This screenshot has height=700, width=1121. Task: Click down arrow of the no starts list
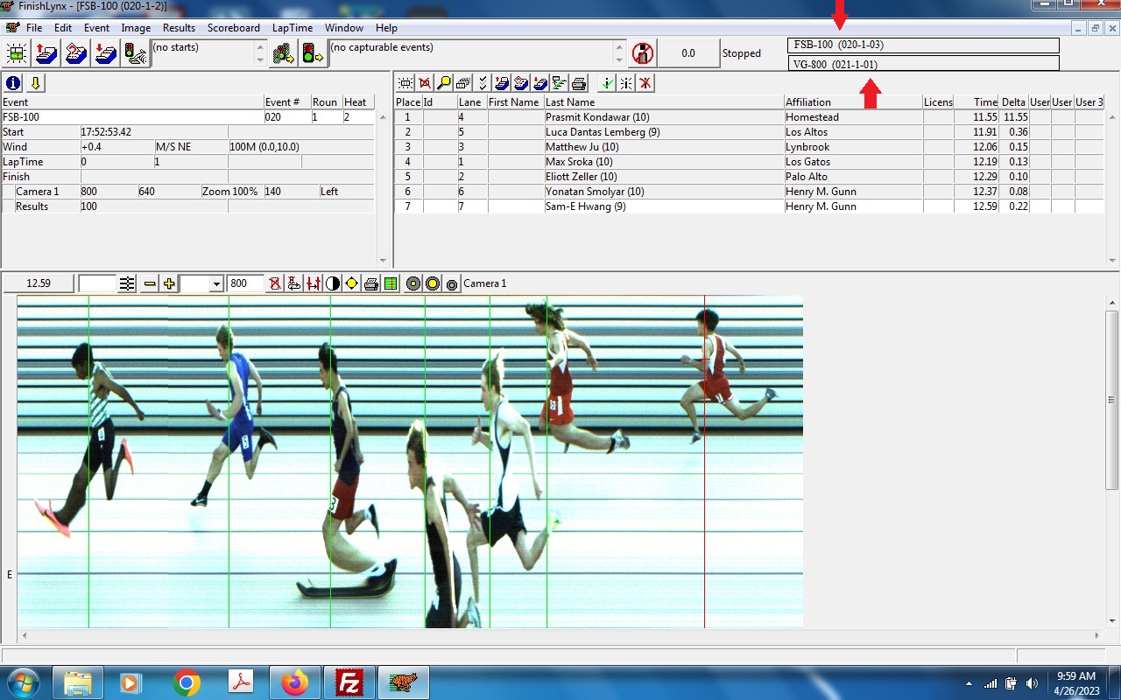click(260, 59)
